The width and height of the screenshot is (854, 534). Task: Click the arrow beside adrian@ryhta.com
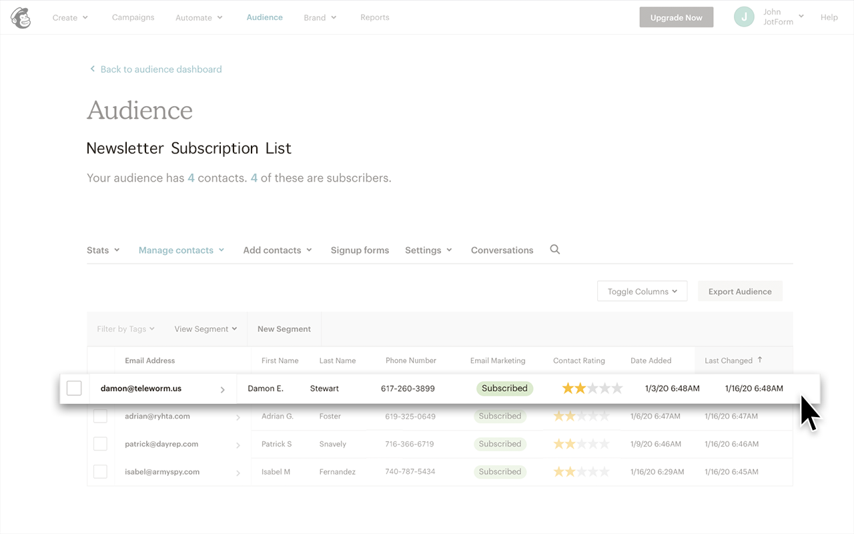coord(238,417)
